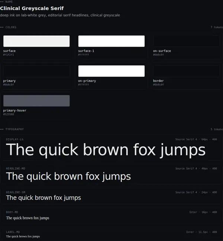Pick the border color swatch
Image resolution: width=223 pixels, height=241 pixels.
186,71
